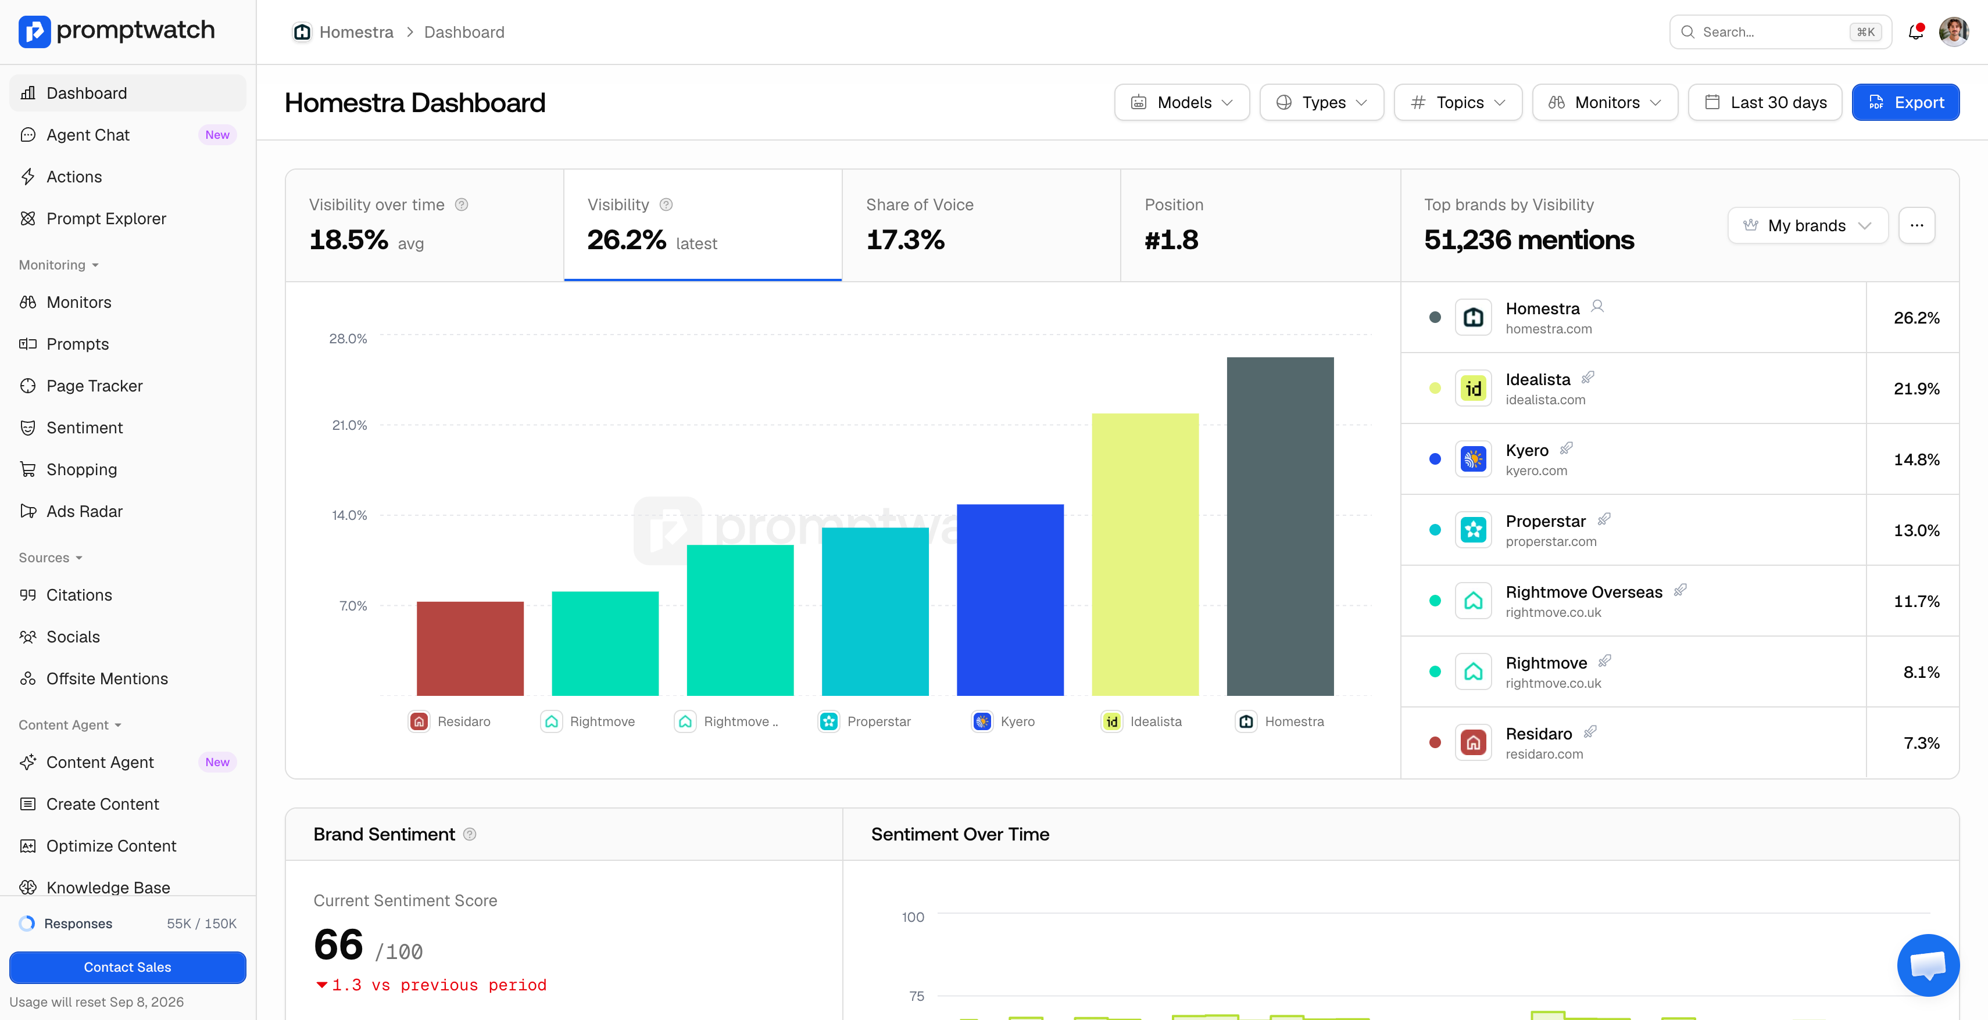Collapse the Monitoring sidebar section
Image resolution: width=1988 pixels, height=1020 pixels.
point(59,264)
